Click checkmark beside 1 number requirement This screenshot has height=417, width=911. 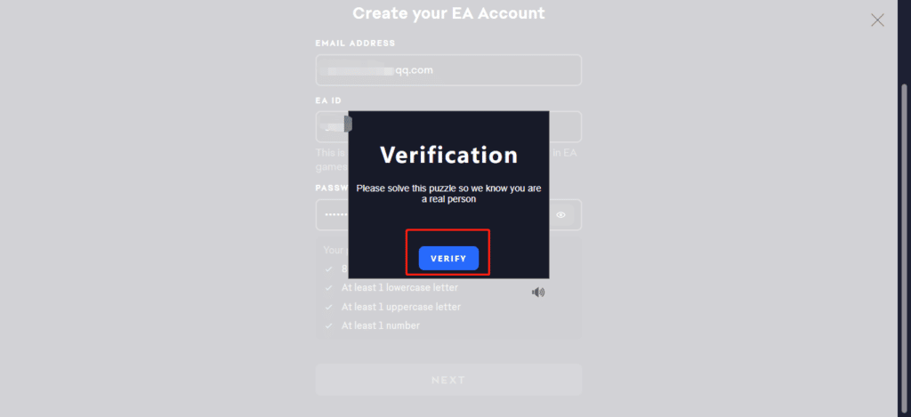point(329,325)
